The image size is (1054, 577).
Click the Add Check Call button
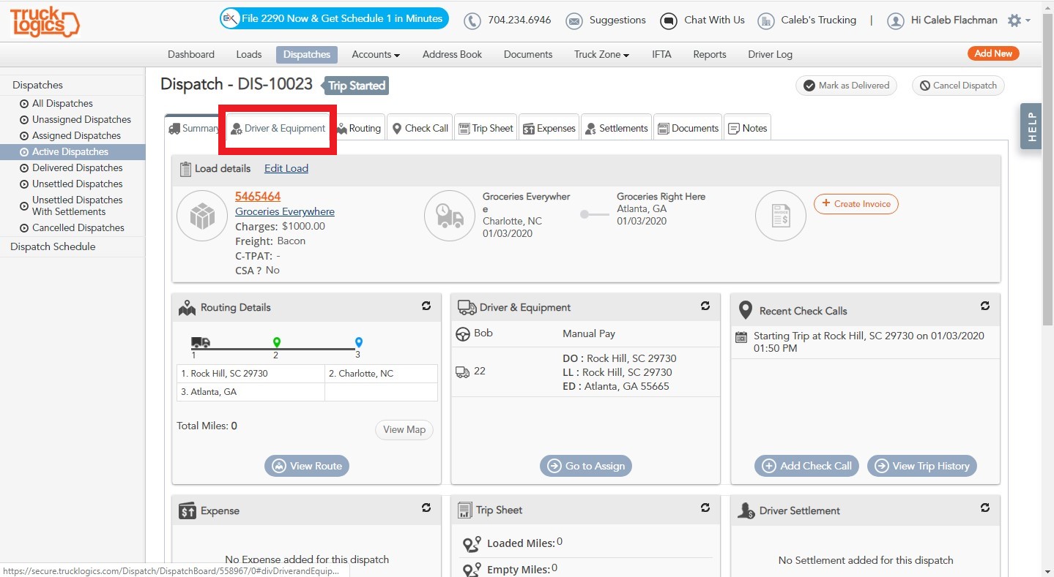click(x=808, y=466)
